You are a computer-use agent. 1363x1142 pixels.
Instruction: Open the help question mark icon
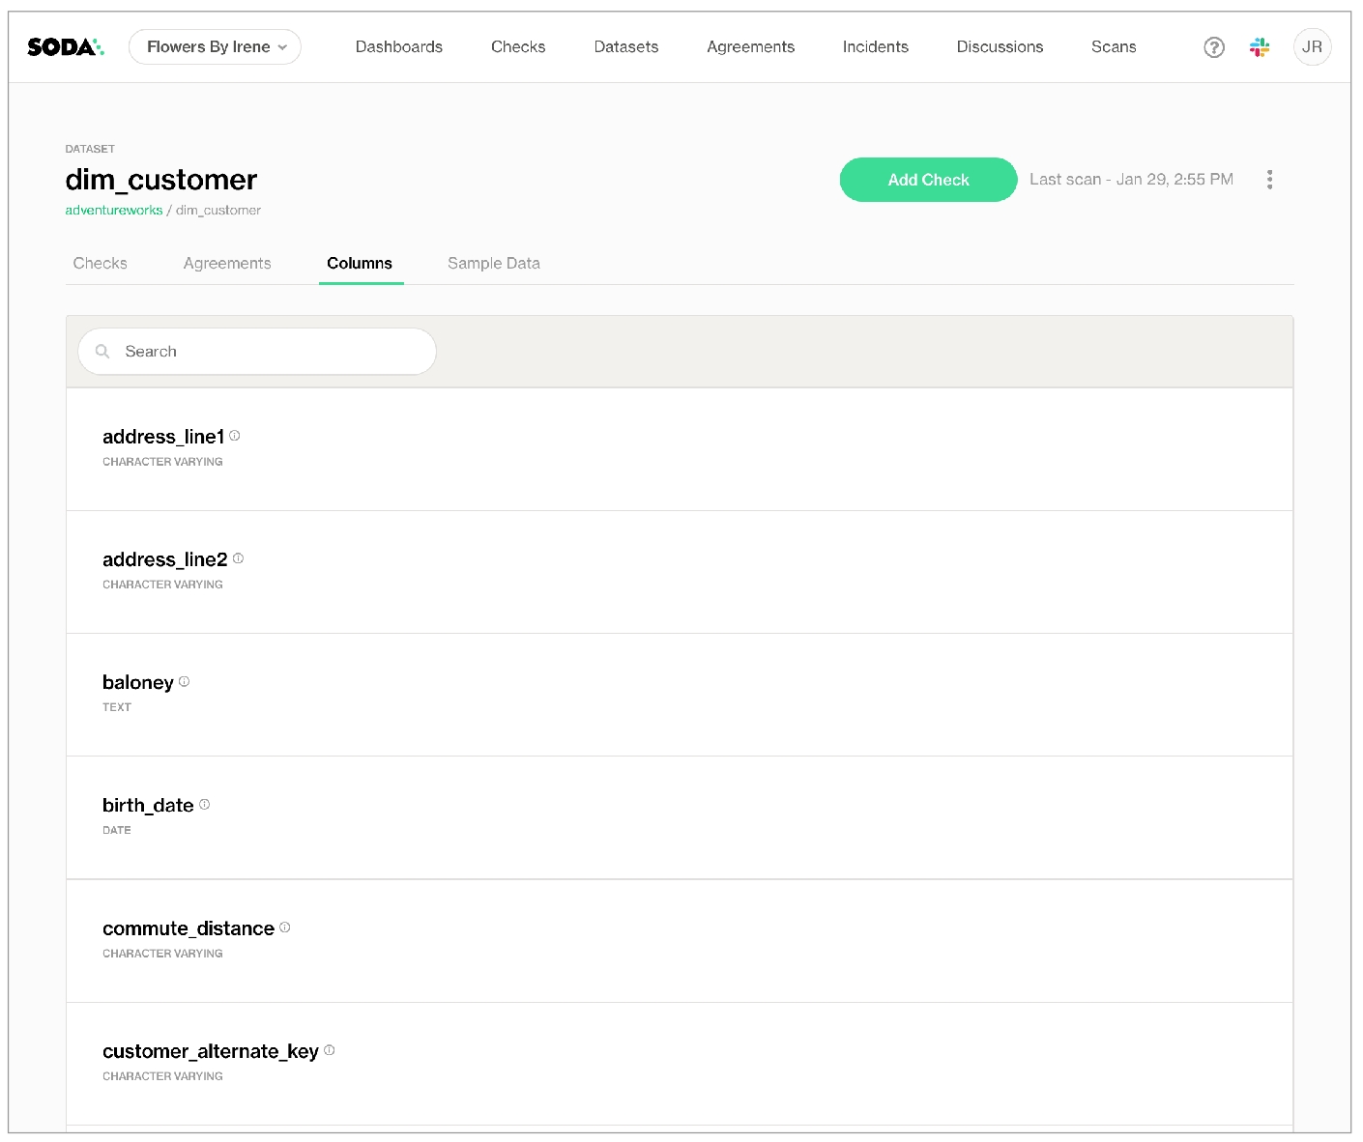[x=1213, y=47]
